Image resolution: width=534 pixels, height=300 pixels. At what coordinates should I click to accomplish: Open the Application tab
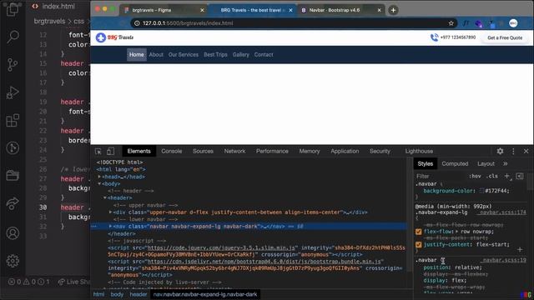coord(345,151)
